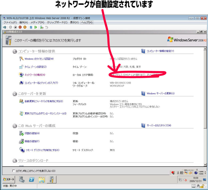Click the IME help question-mark icon on the language bar
This screenshot has height=190, width=208.
pyautogui.click(x=196, y=173)
